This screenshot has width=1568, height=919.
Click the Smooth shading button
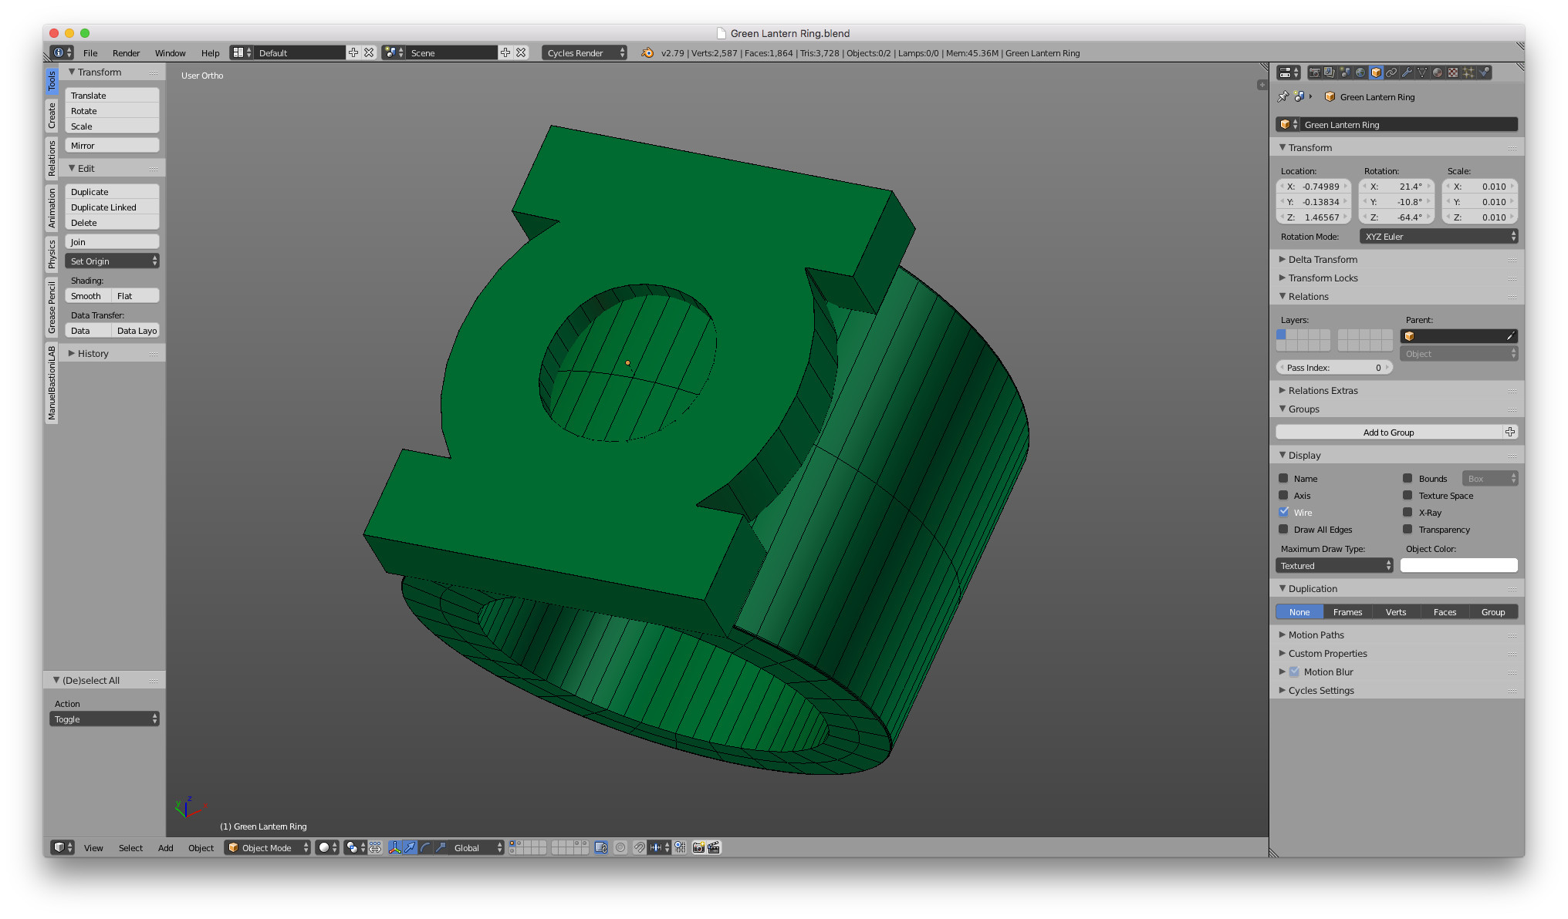point(88,295)
